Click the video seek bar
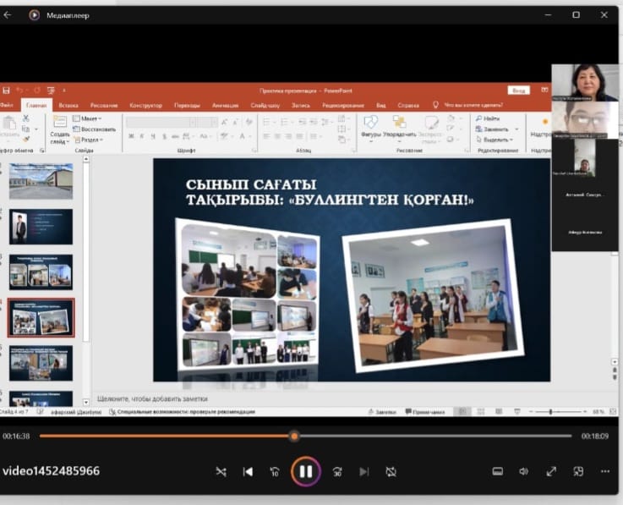The height and width of the screenshot is (505, 623). [x=423, y=436]
